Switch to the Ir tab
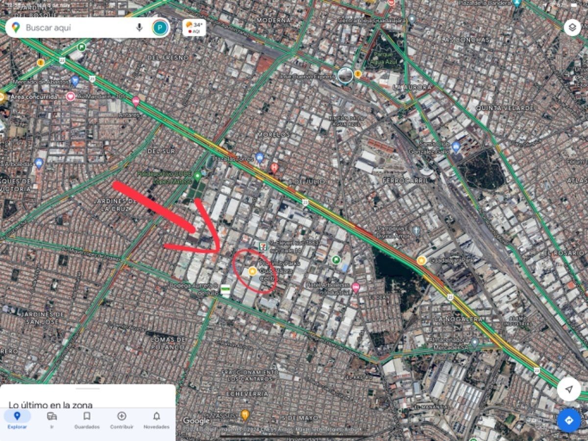Viewport: 588px width, 441px height. 52,420
